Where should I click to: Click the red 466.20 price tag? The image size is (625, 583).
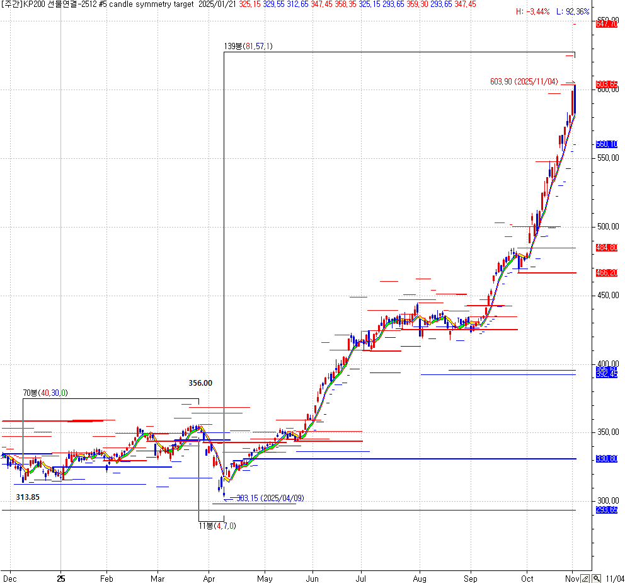pos(606,273)
